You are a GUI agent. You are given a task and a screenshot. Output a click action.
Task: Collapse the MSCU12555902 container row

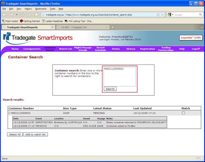tap(9, 113)
